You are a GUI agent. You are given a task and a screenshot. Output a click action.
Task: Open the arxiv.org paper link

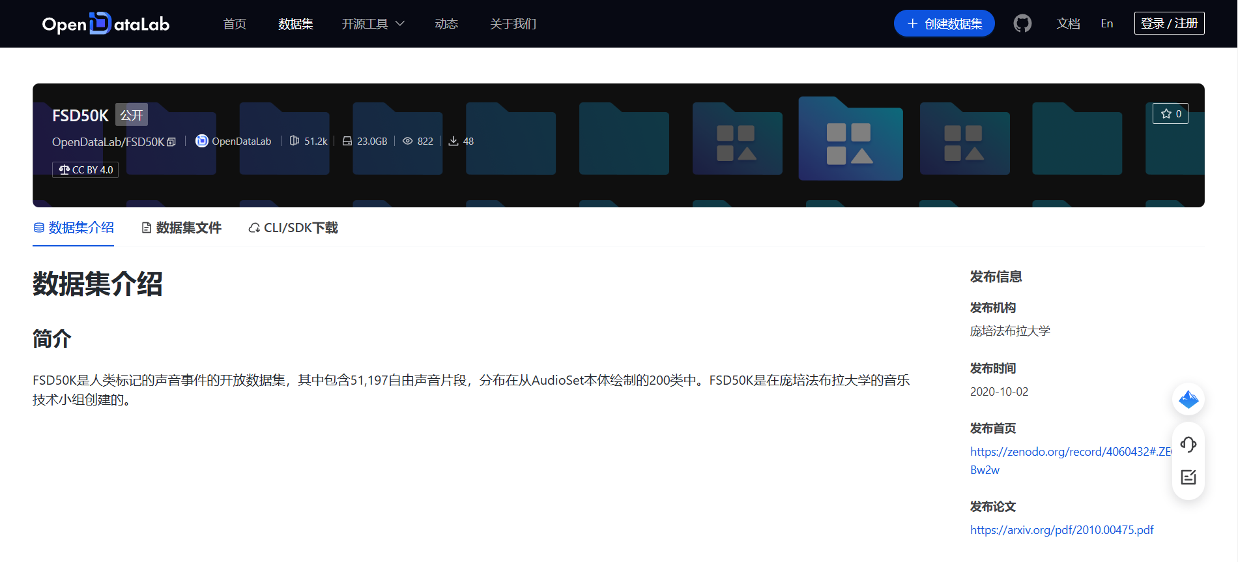(x=1062, y=530)
